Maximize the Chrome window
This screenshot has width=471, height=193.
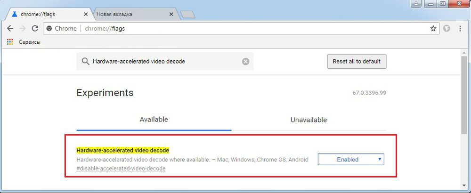(442, 4)
